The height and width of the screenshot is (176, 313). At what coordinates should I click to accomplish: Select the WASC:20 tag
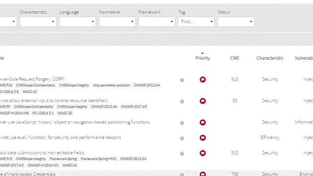pyautogui.click(x=65, y=113)
